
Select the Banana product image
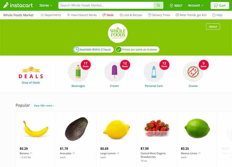tap(35, 129)
